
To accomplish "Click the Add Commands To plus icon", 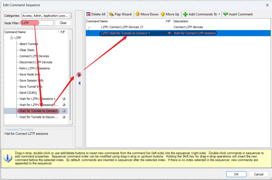I will [x=185, y=14].
